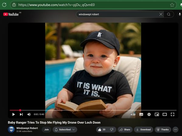
Task: Open the more actions ellipsis menu
Action: pos(175,130)
